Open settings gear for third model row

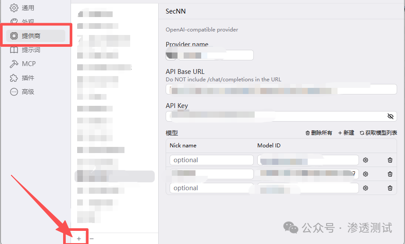(365, 188)
